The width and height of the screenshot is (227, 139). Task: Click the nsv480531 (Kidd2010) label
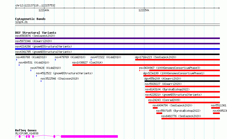tap(34, 62)
